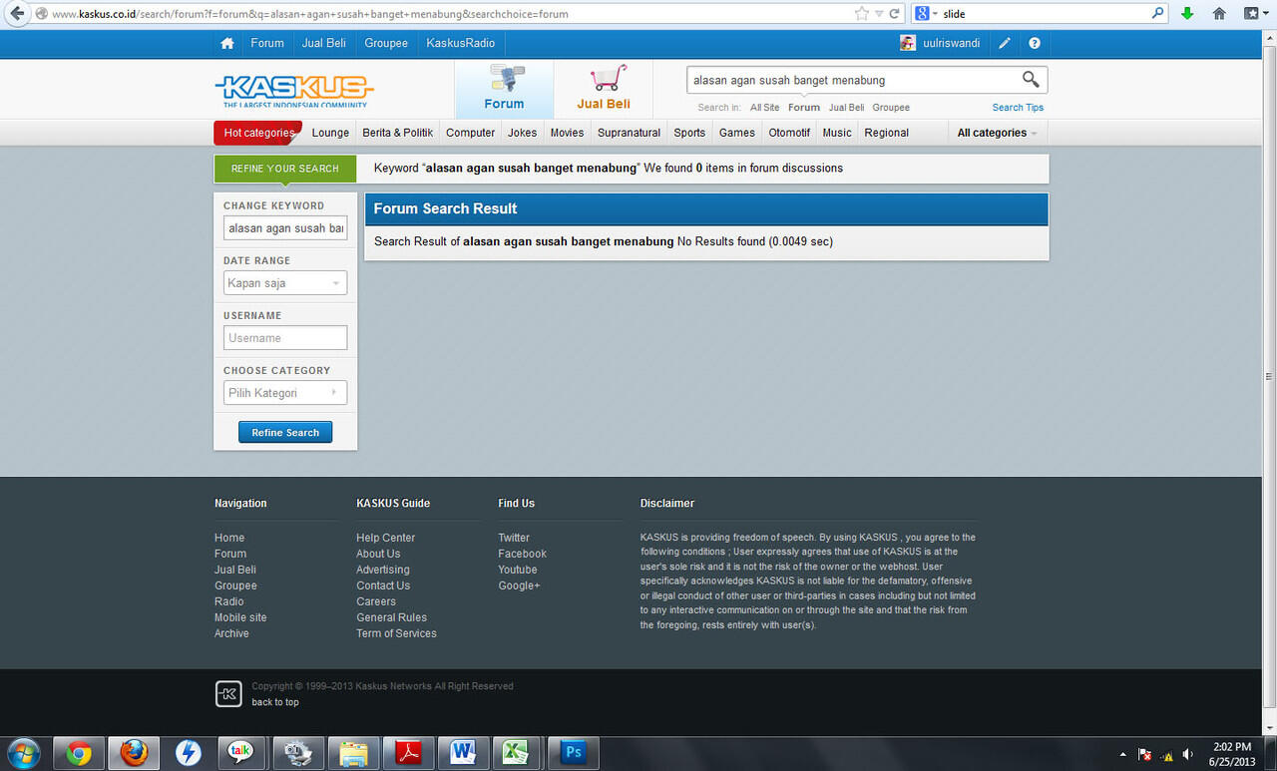Open the pencil edit icon beside username
This screenshot has width=1277, height=771.
pos(1005,44)
